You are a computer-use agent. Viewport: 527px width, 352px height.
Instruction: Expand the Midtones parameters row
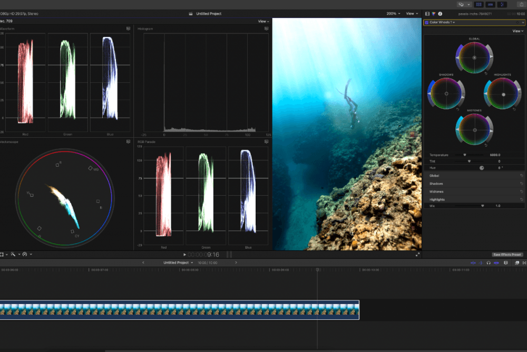436,192
